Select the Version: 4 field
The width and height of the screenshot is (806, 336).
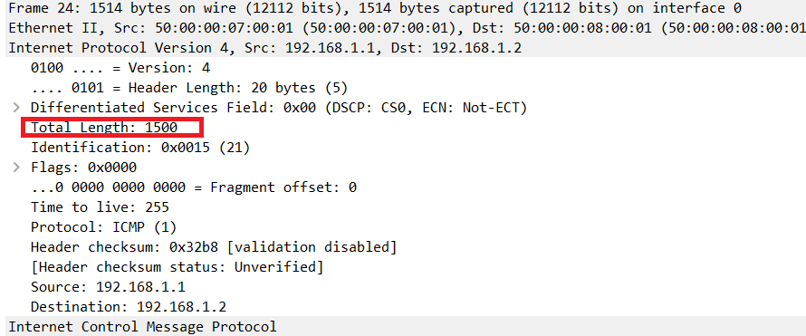(x=120, y=68)
